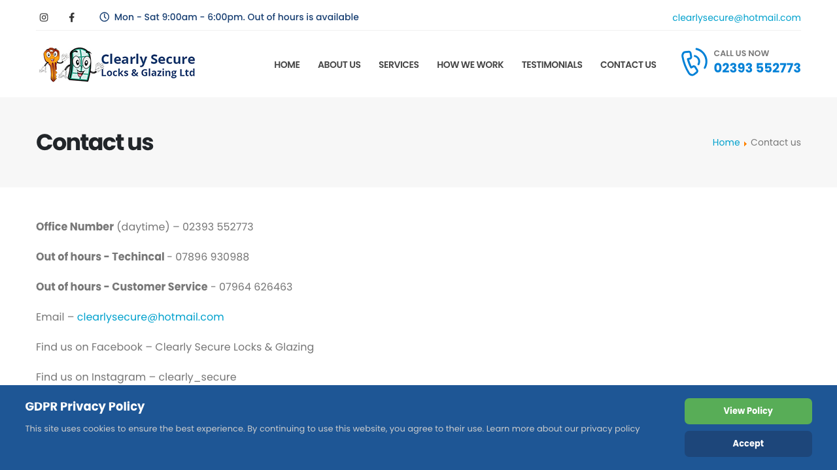Switch to the TESTIMONIALS section

[x=552, y=64]
